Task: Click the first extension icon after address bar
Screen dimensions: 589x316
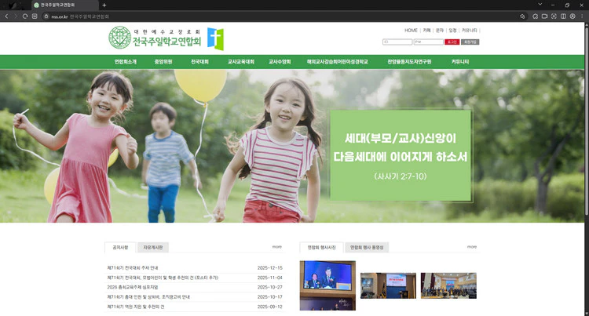Action: (536, 16)
